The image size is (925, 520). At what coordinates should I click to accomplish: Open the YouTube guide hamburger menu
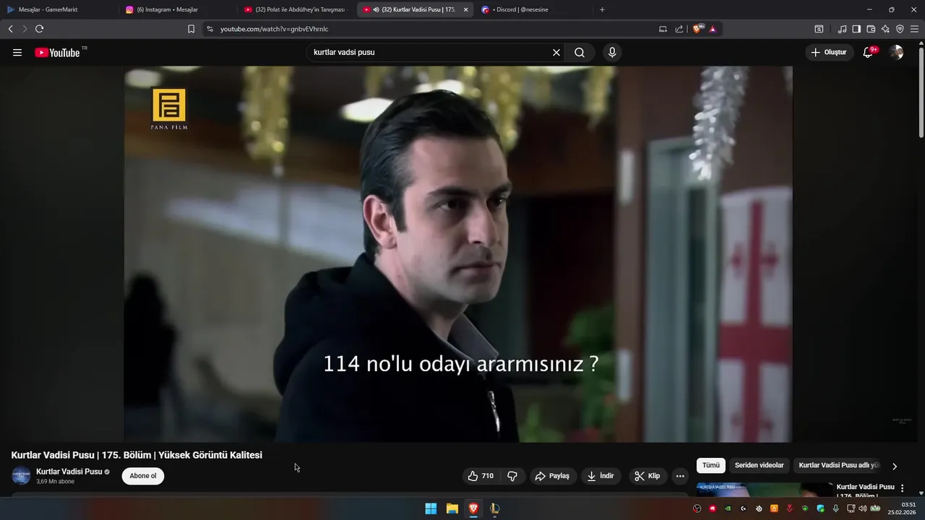(x=17, y=53)
